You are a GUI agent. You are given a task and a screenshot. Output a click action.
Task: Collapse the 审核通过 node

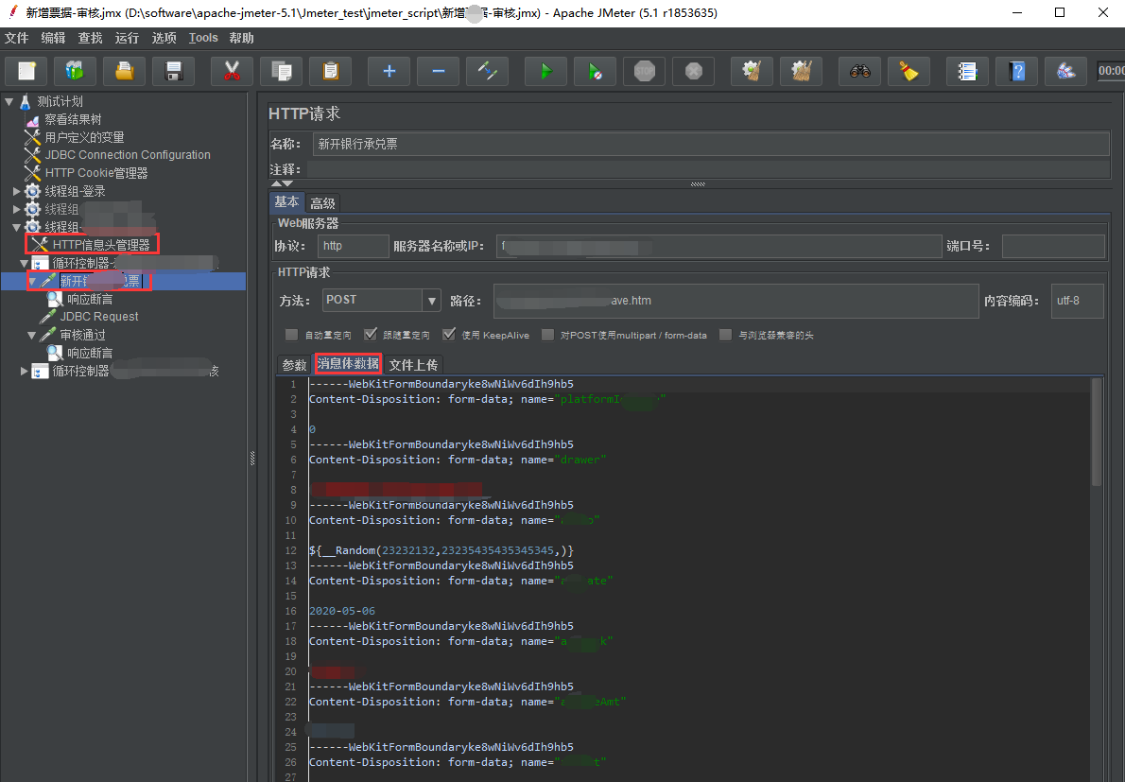click(x=31, y=335)
